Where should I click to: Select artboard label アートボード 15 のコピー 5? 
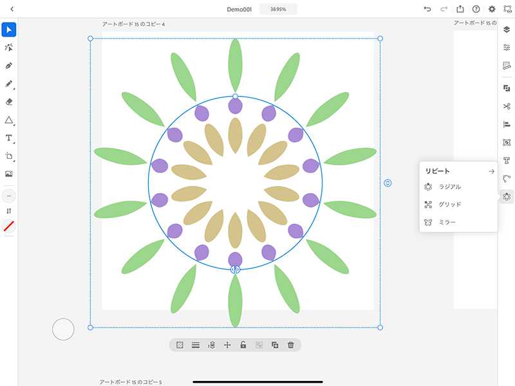(131, 382)
